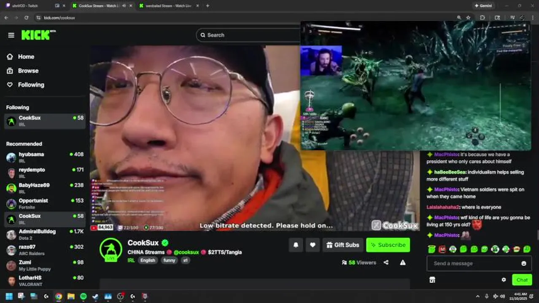Bookmark this page with star icon

click(x=468, y=18)
